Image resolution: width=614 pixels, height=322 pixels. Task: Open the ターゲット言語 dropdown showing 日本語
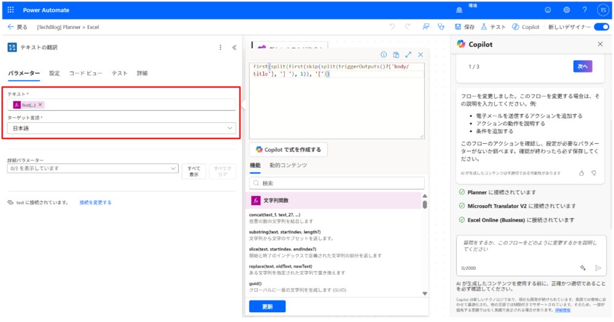click(x=122, y=128)
